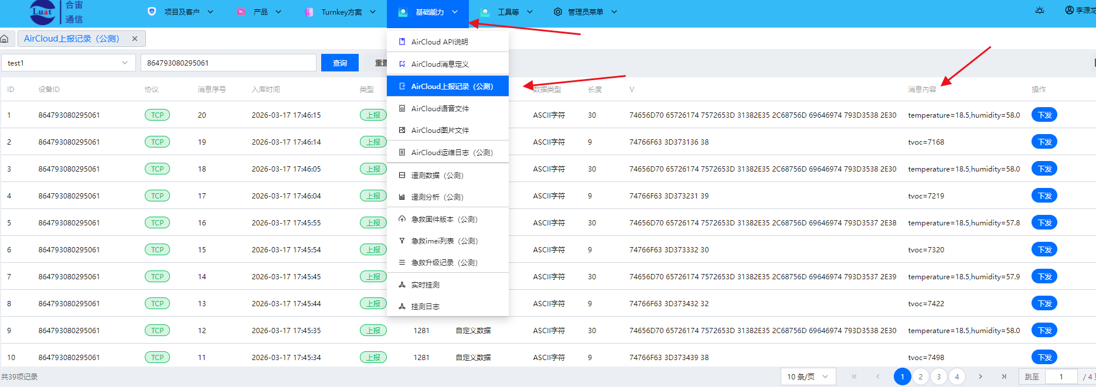Click the 消息内容 column header
Viewport: 1096px width, 387px height.
[922, 89]
